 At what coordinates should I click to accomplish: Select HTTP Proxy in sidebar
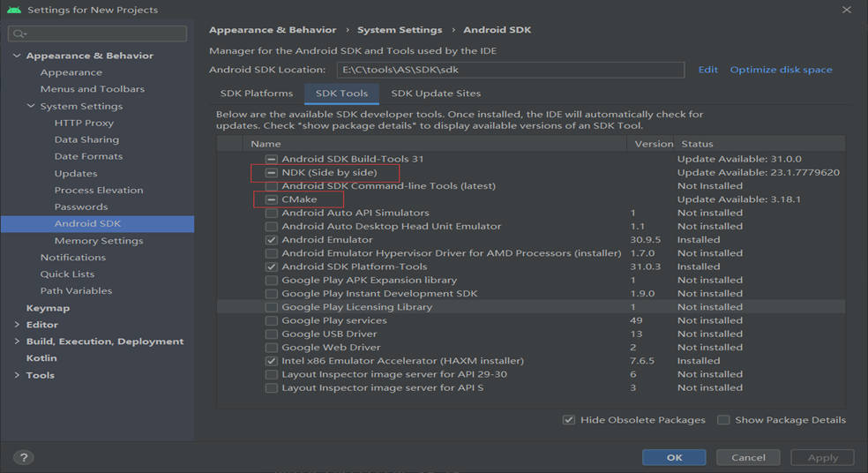(84, 123)
